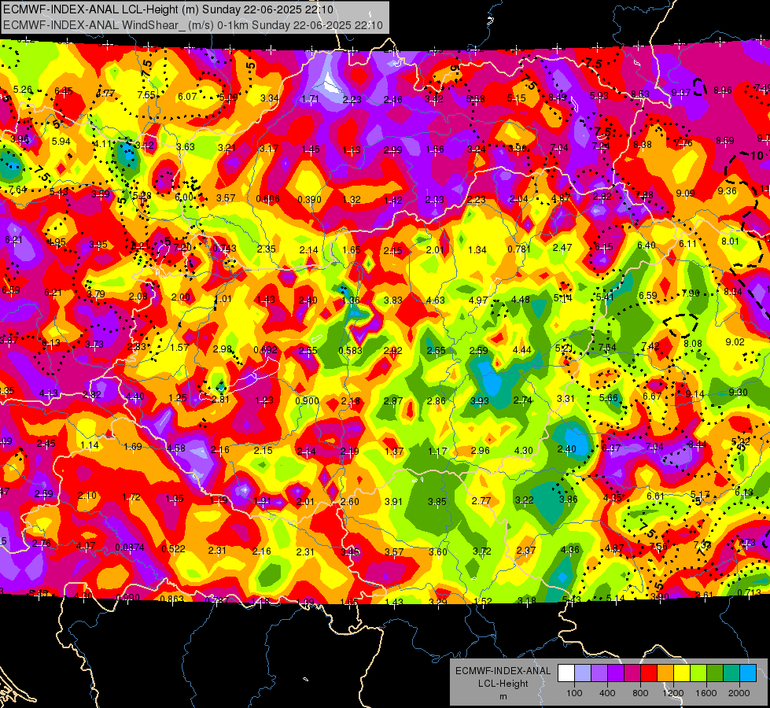Click the map value 0.522
The width and height of the screenshot is (770, 708).
click(x=173, y=549)
